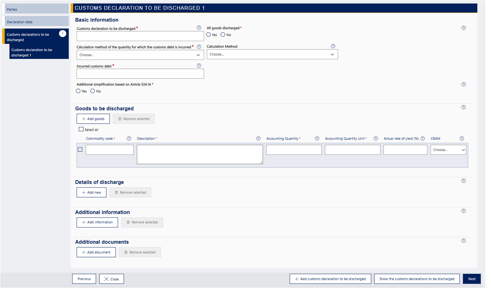Screen dimensions: 491x292
Task: Show help for Goods to be discharged section
Action: point(464,107)
